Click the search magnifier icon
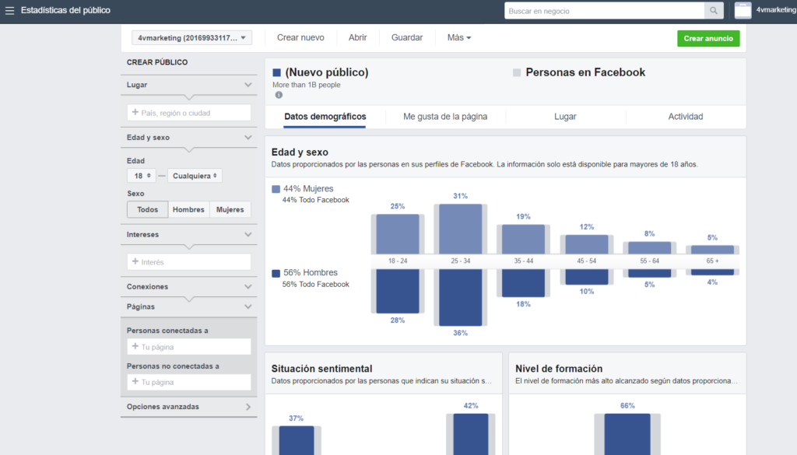797x455 pixels. pyautogui.click(x=713, y=11)
